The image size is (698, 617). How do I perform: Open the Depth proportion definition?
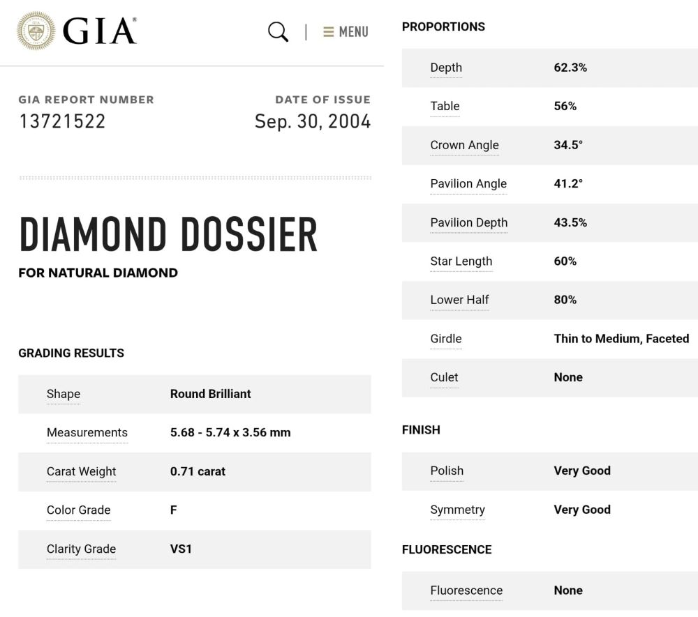[446, 68]
